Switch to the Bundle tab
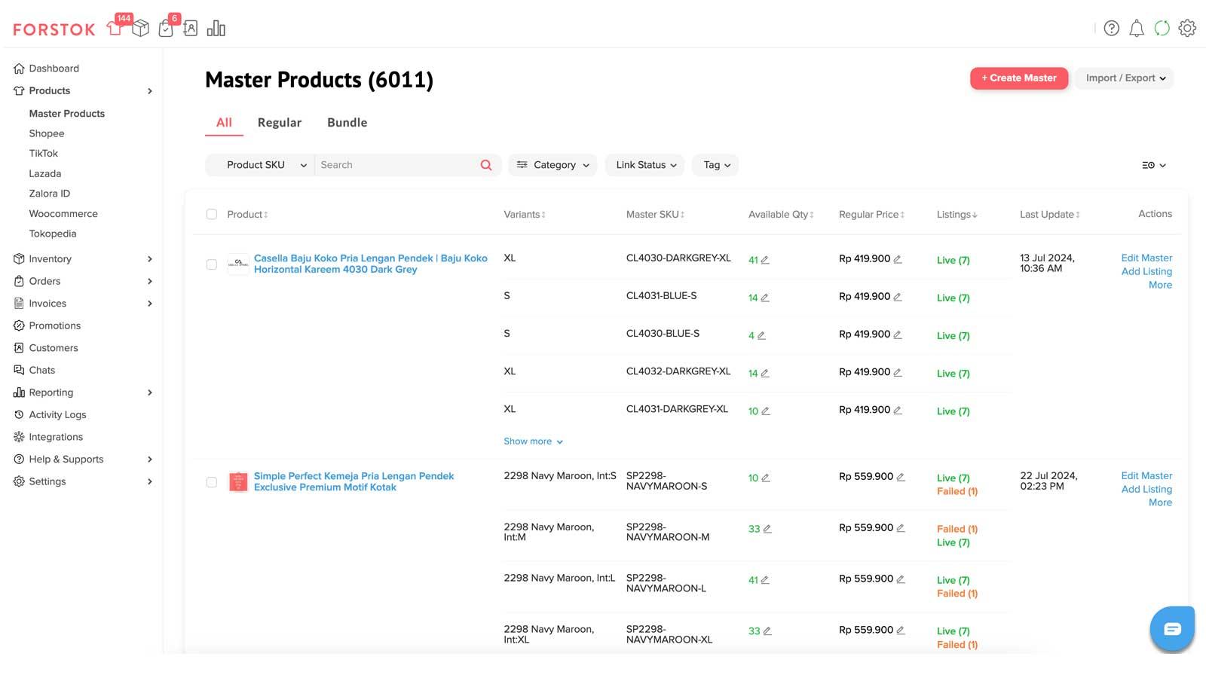1206x678 pixels. [346, 122]
